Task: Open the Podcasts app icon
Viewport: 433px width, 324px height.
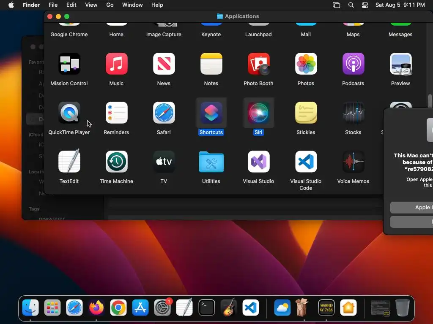Action: click(x=353, y=64)
